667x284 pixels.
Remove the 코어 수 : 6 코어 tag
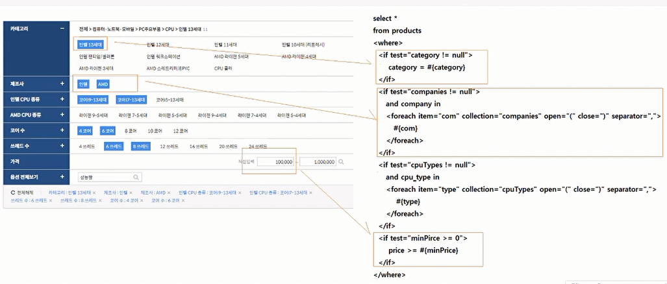click(183, 200)
